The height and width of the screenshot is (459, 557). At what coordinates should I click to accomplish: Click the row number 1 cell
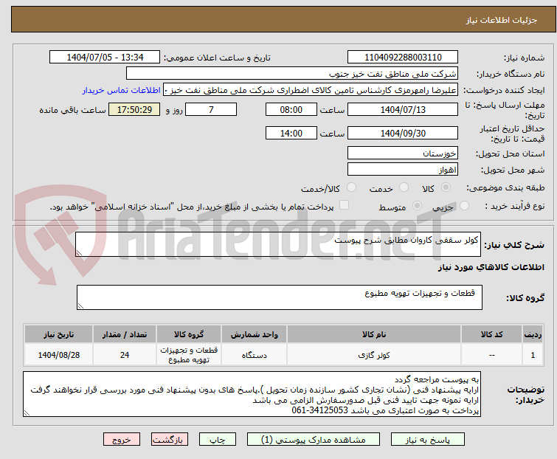[x=533, y=354]
